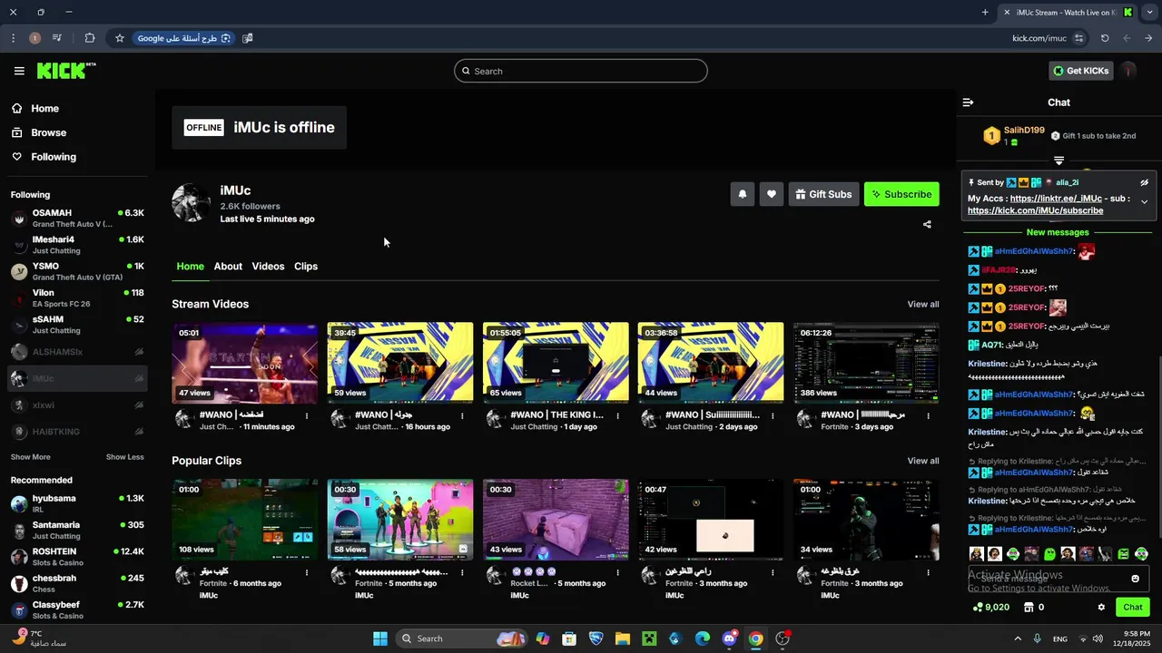Switch to the About tab
This screenshot has width=1162, height=653.
pos(228,267)
